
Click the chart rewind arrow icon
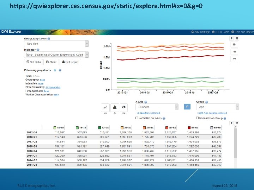pos(234,52)
